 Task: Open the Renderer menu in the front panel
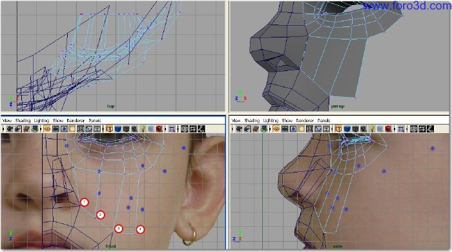coord(76,121)
